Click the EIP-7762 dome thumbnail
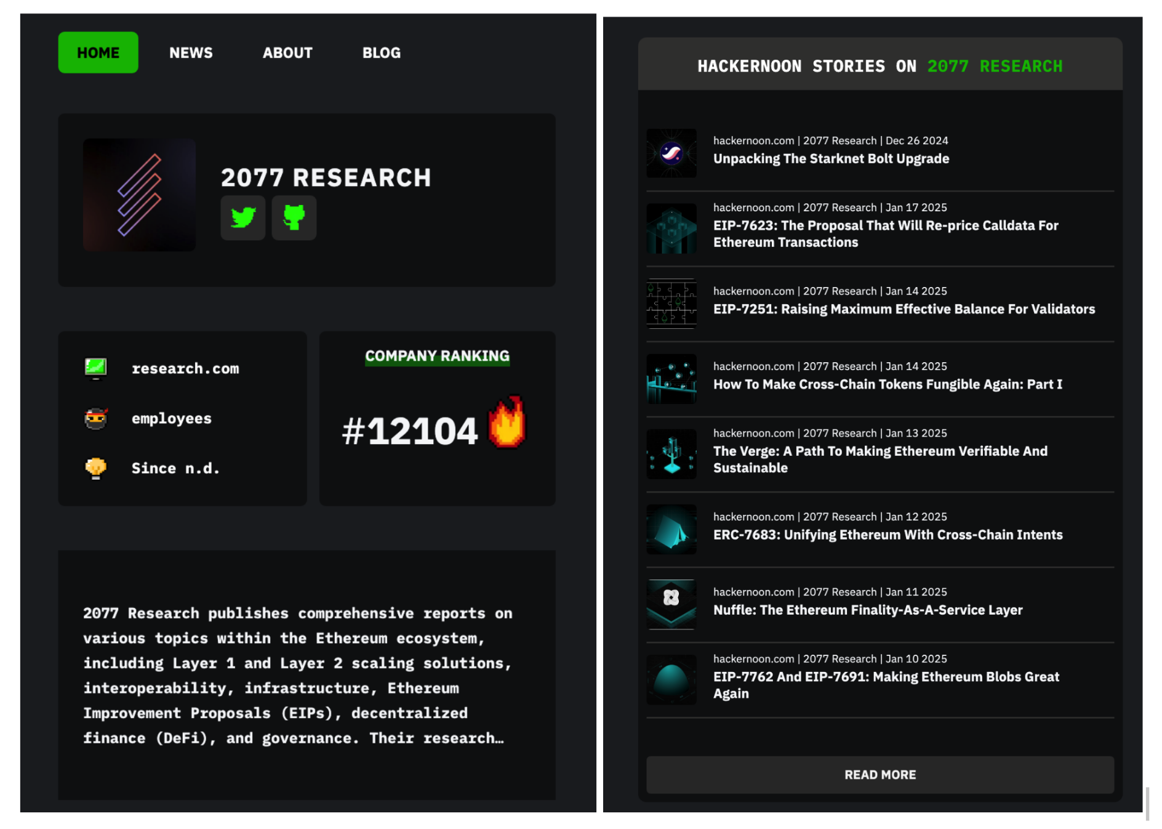Image resolution: width=1162 pixels, height=829 pixels. [x=671, y=679]
